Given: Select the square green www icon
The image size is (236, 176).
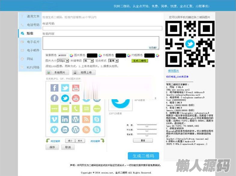Looking at the screenshot, I should point(54,109).
